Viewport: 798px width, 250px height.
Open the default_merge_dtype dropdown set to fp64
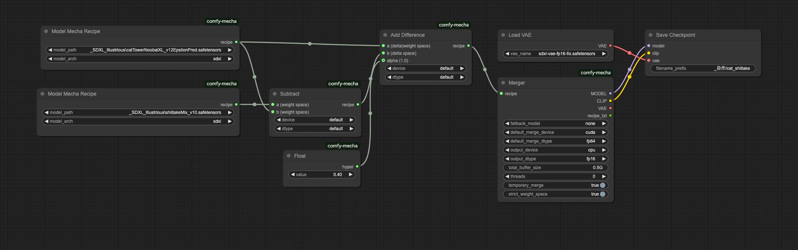[555, 141]
